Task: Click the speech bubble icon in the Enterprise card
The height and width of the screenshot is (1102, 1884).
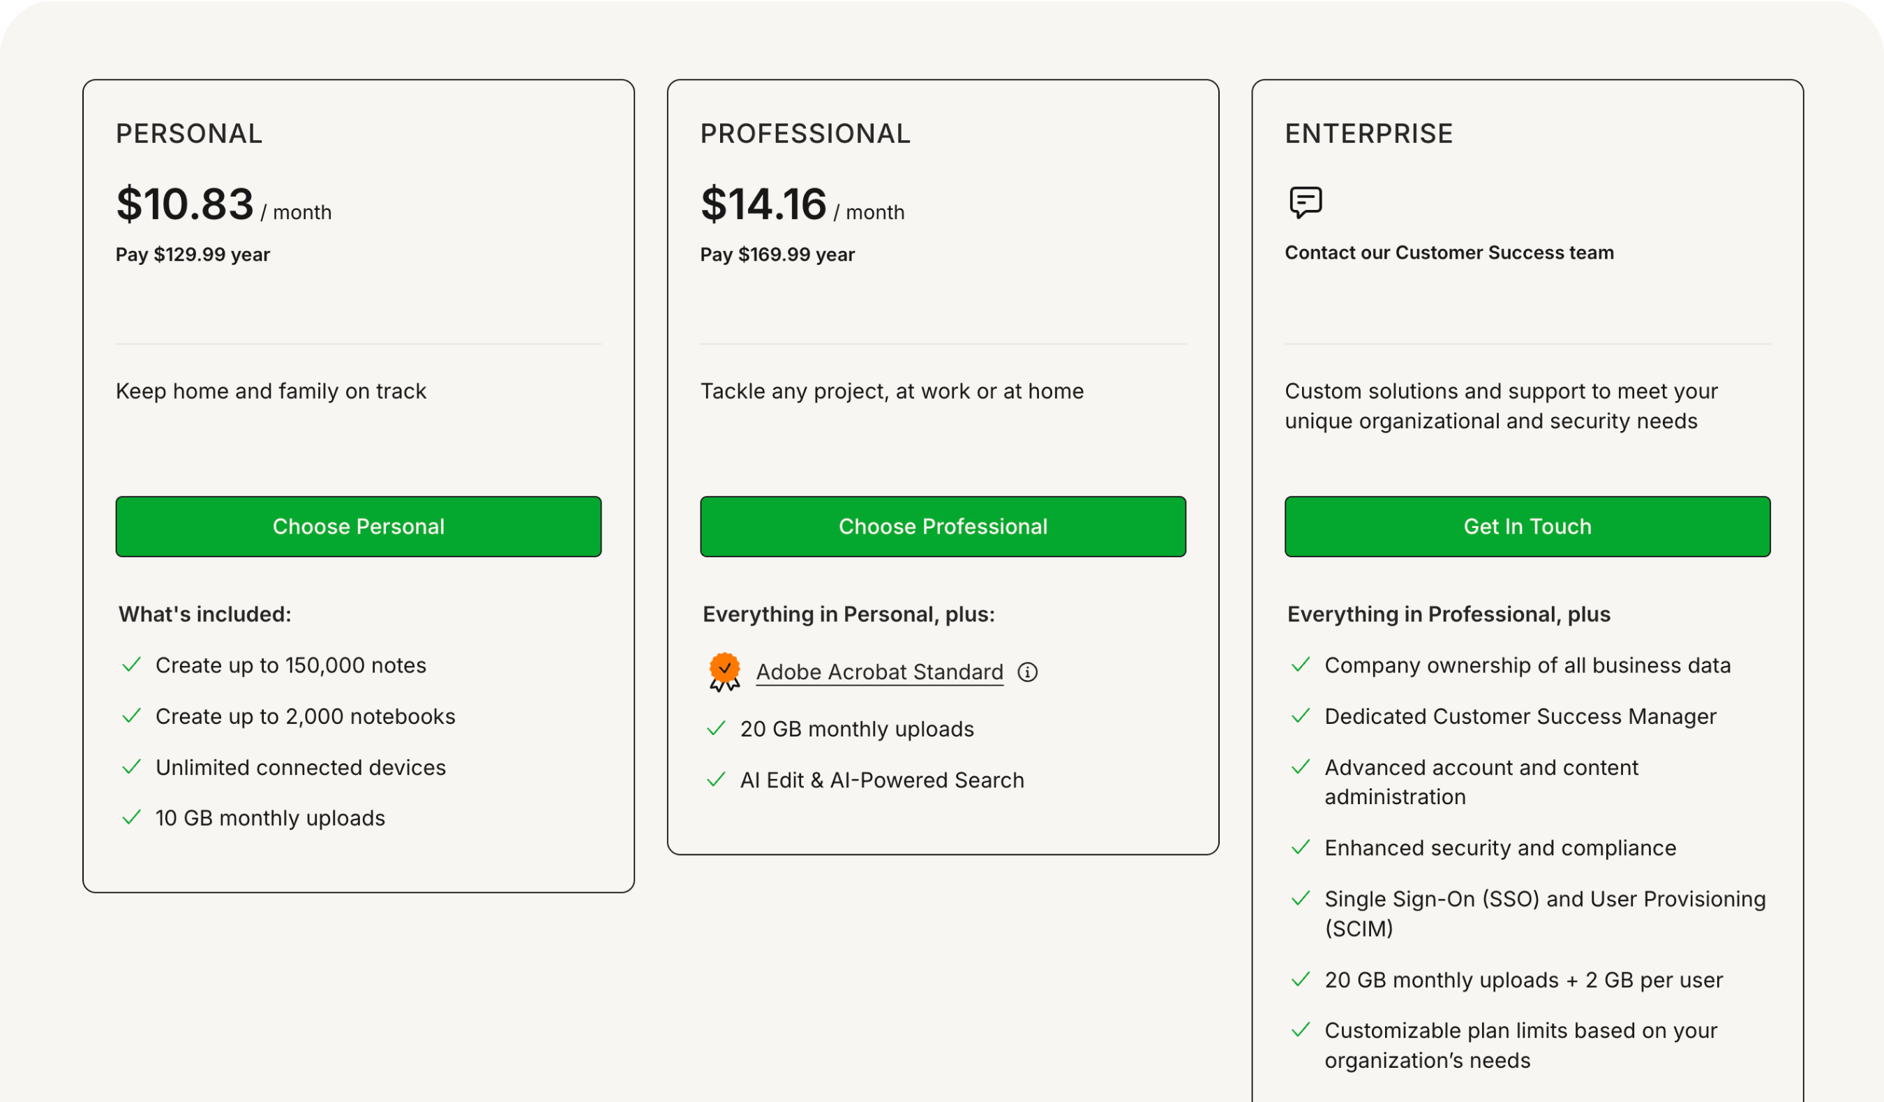Action: coord(1304,202)
